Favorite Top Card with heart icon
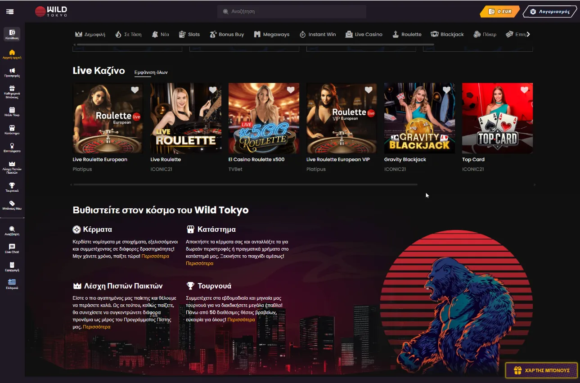The width and height of the screenshot is (580, 383). 524,90
